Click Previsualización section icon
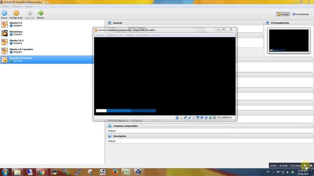The image size is (314, 176). coord(267,23)
